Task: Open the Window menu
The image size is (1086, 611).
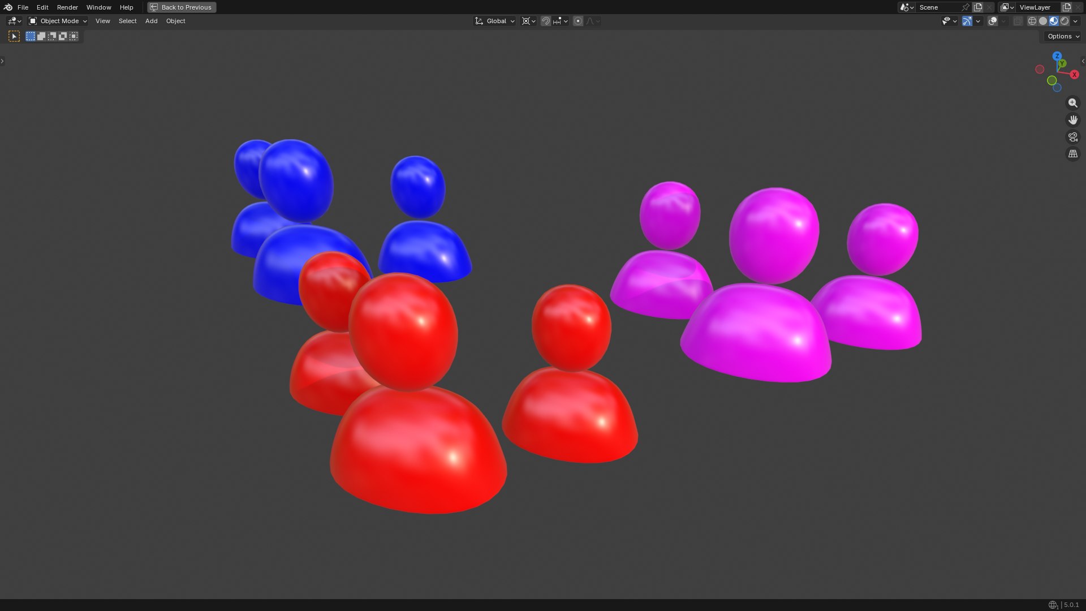Action: pyautogui.click(x=98, y=7)
